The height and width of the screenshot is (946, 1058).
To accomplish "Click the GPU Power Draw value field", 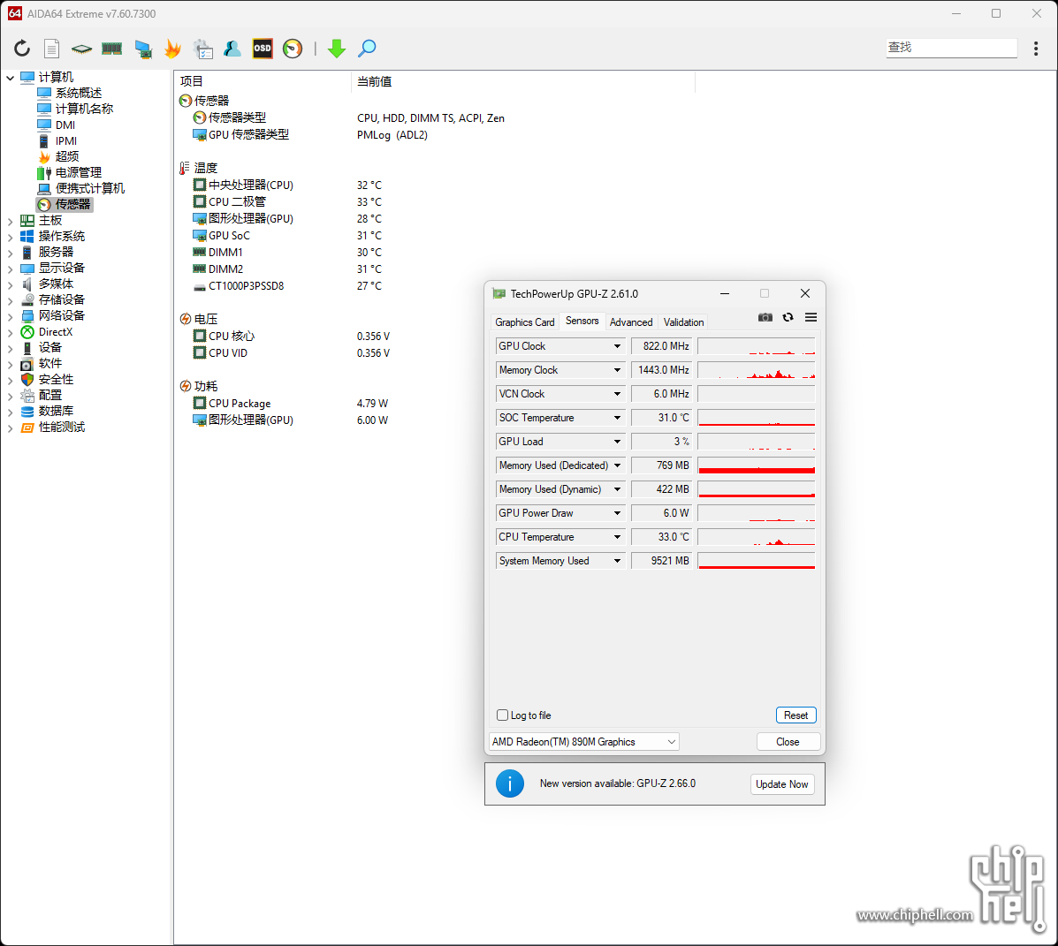I will [661, 513].
